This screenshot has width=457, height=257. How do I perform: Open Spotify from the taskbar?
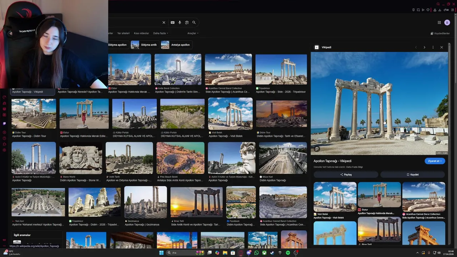coord(288,253)
